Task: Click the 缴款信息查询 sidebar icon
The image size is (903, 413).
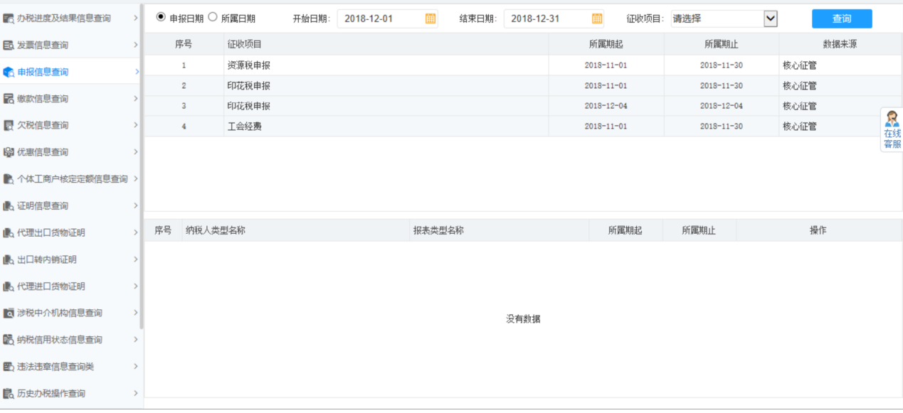Action: click(x=9, y=99)
